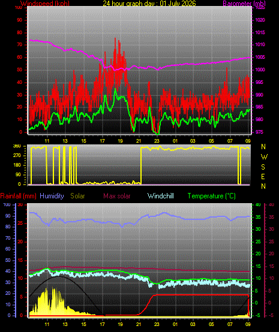Click the green -5 temperature axis value
279x332 pixels.
258,315
